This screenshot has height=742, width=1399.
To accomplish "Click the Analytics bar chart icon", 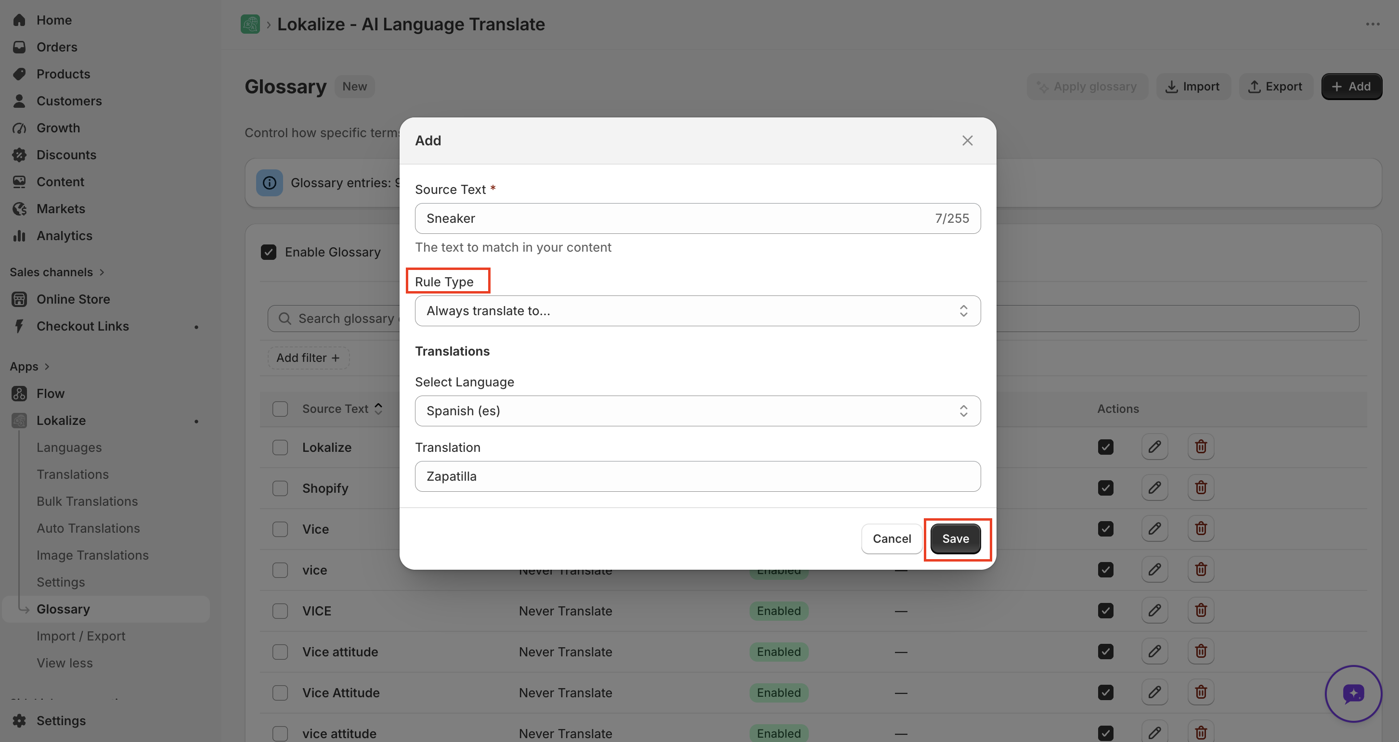I will point(20,236).
